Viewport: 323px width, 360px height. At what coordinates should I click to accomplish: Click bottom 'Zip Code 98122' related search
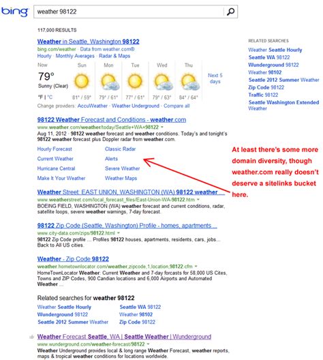tap(137, 322)
